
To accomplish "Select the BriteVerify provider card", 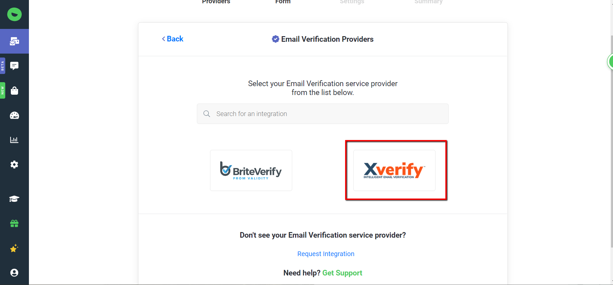I will pos(251,170).
